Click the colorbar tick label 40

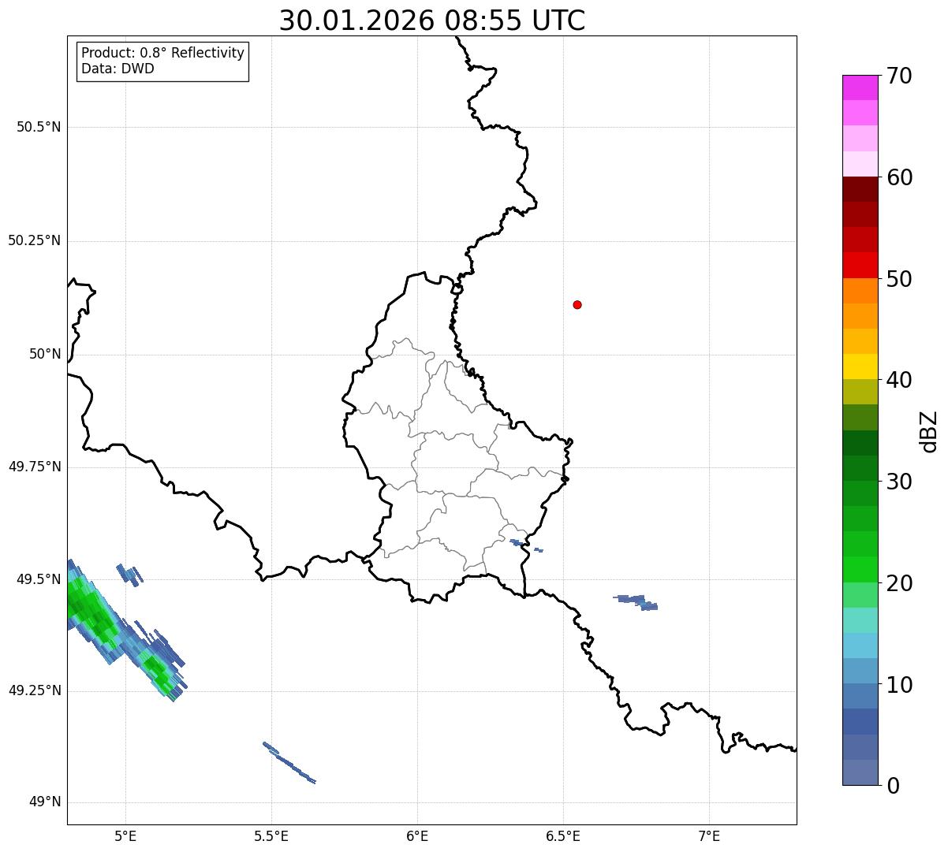pos(899,380)
